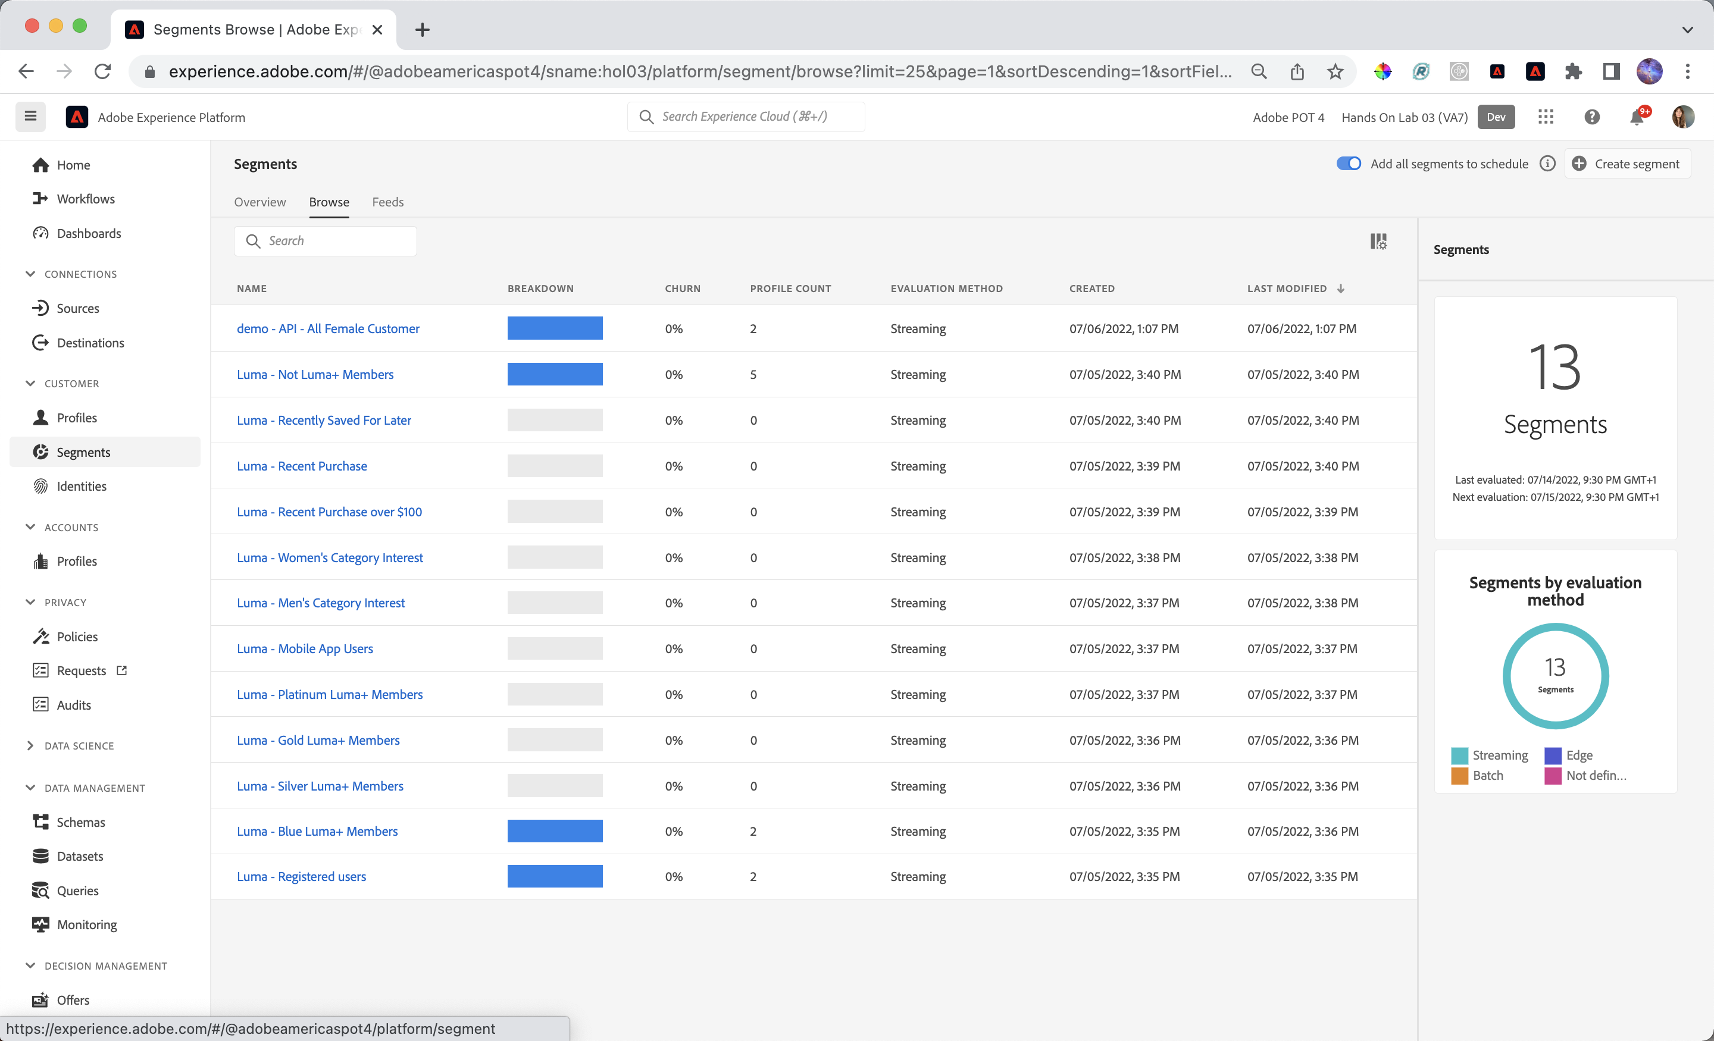Click the info icon beside schedule toggle
This screenshot has height=1041, width=1714.
pyautogui.click(x=1547, y=164)
